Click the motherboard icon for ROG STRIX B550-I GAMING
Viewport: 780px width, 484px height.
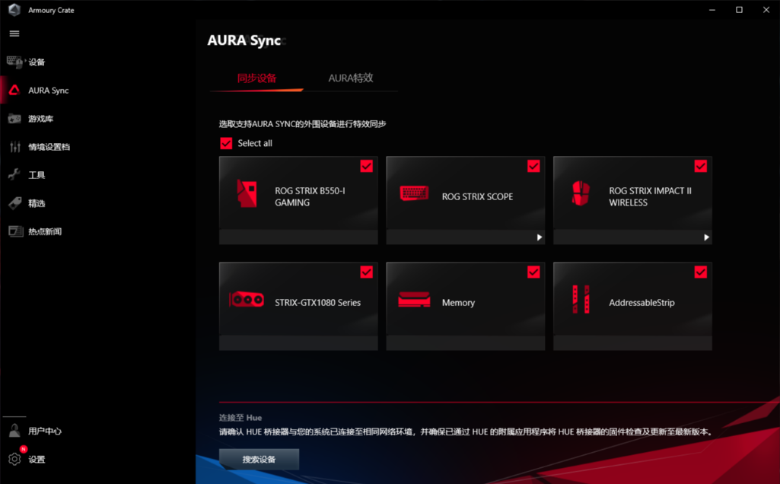click(247, 193)
